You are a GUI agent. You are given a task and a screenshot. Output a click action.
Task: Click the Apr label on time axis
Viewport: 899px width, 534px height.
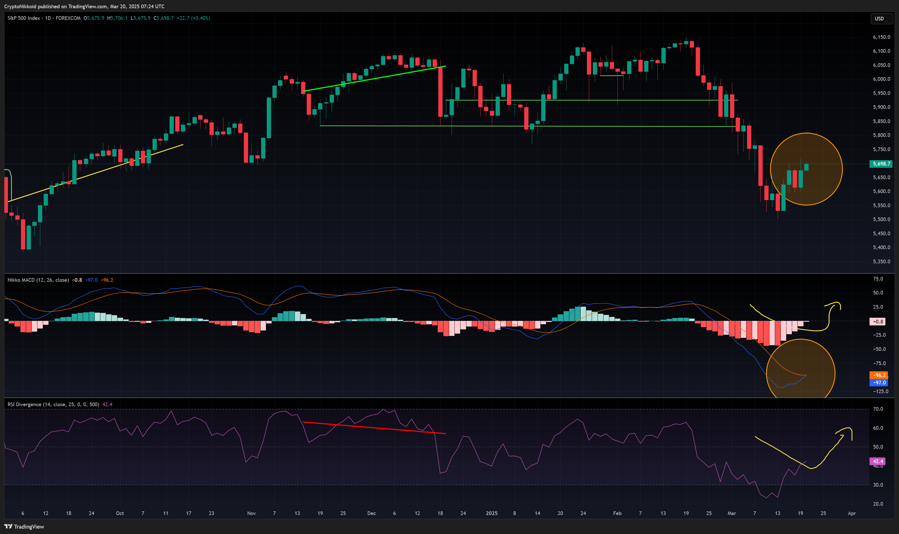(x=851, y=513)
